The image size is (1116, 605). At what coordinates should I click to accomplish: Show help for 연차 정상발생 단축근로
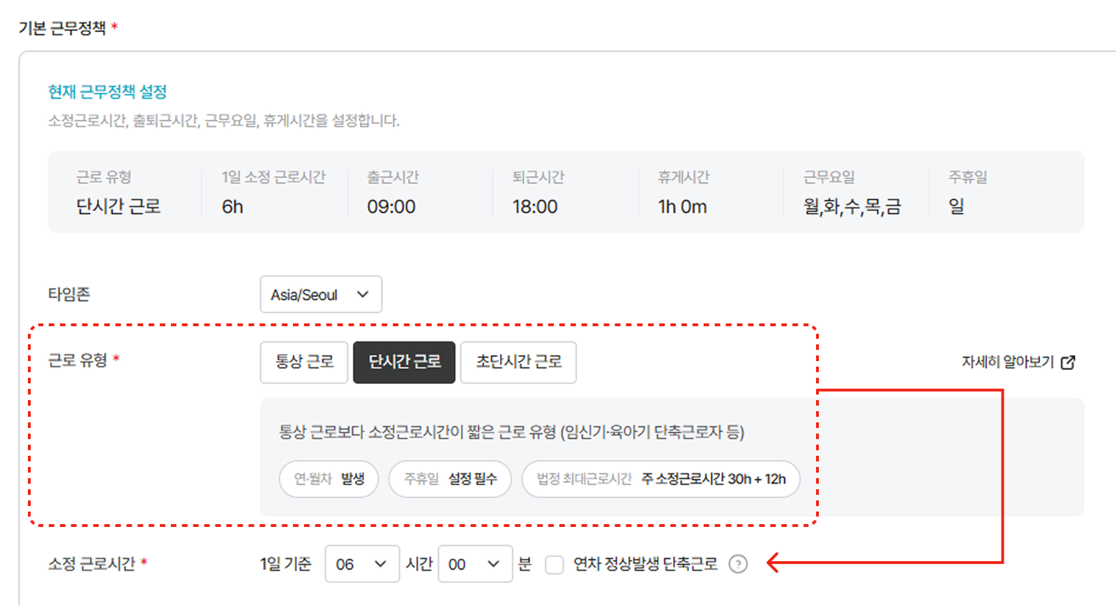coord(738,564)
